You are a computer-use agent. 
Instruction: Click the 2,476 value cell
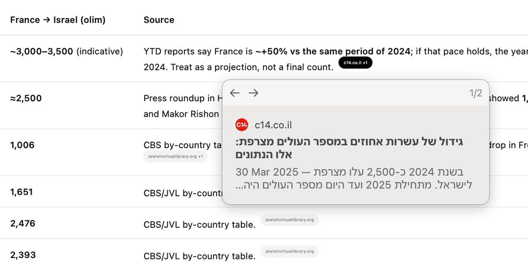pos(23,223)
